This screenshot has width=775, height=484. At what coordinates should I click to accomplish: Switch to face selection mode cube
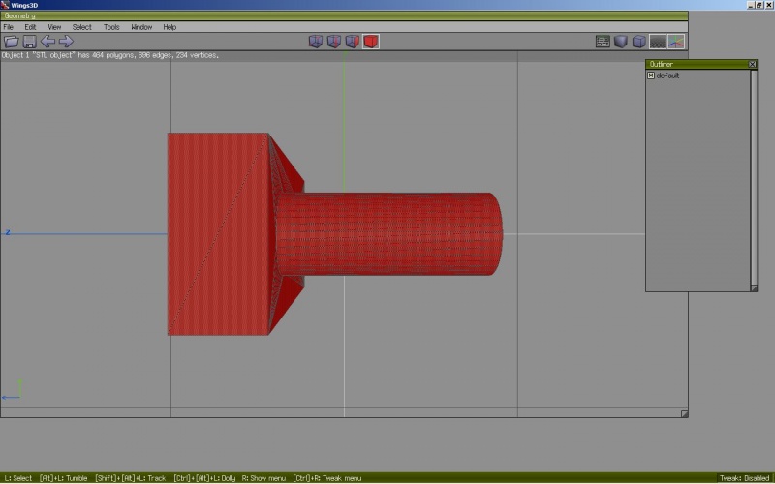[353, 42]
